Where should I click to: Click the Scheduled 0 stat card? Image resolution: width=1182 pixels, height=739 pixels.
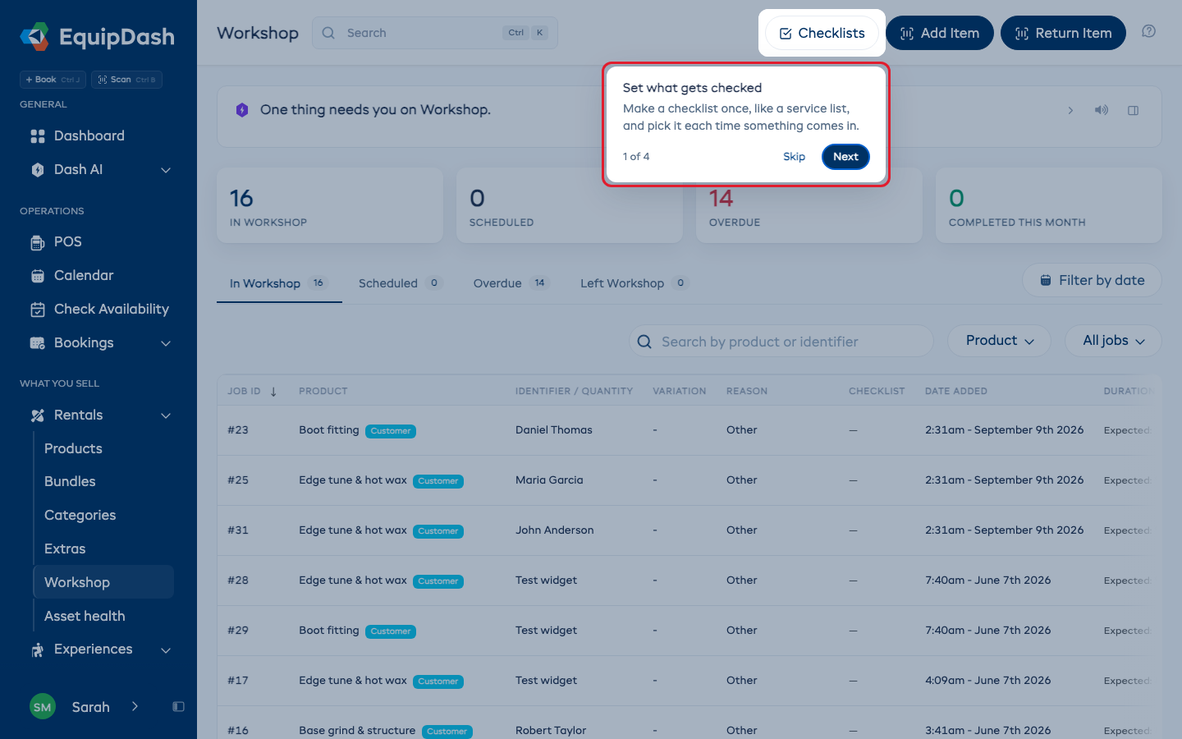(x=570, y=205)
